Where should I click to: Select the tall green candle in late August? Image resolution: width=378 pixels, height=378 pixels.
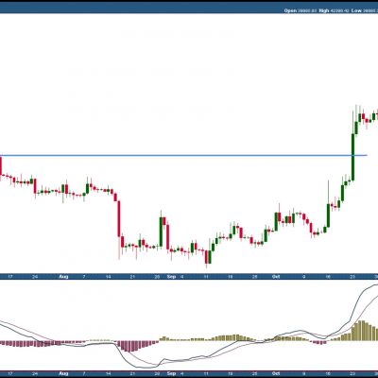point(161,232)
